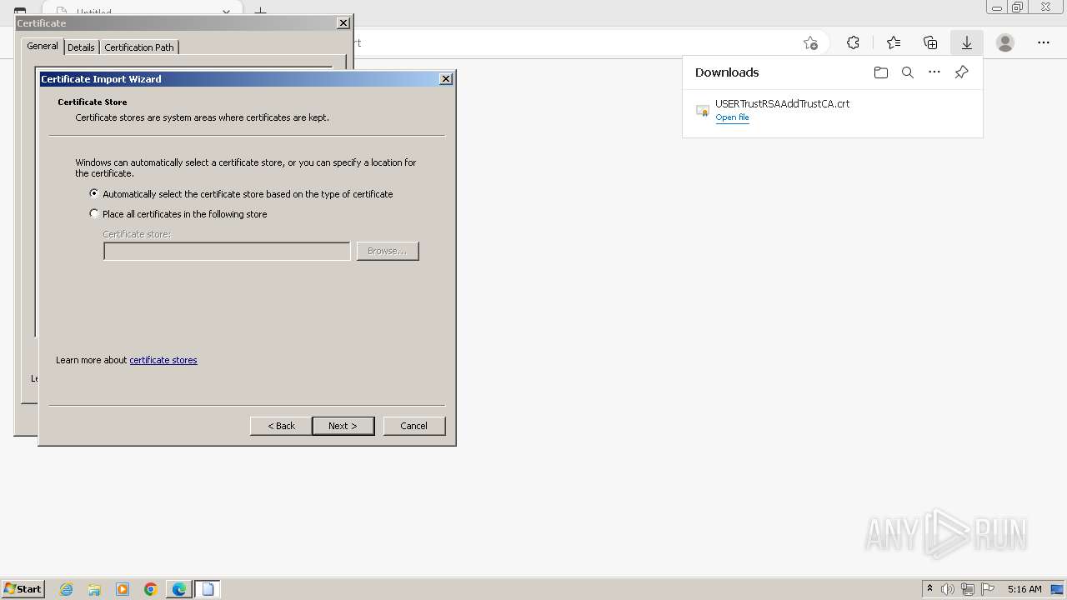1067x600 pixels.
Task: Click the Certificate store input field
Action: 227,251
